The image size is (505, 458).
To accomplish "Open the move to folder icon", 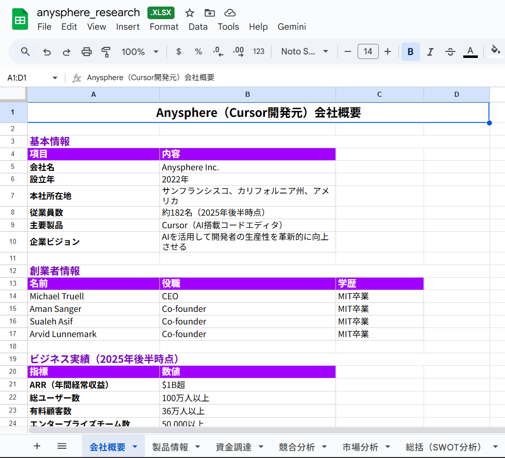I will point(210,13).
